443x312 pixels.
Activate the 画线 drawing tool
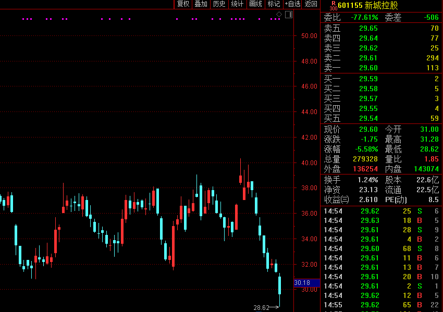click(255, 4)
